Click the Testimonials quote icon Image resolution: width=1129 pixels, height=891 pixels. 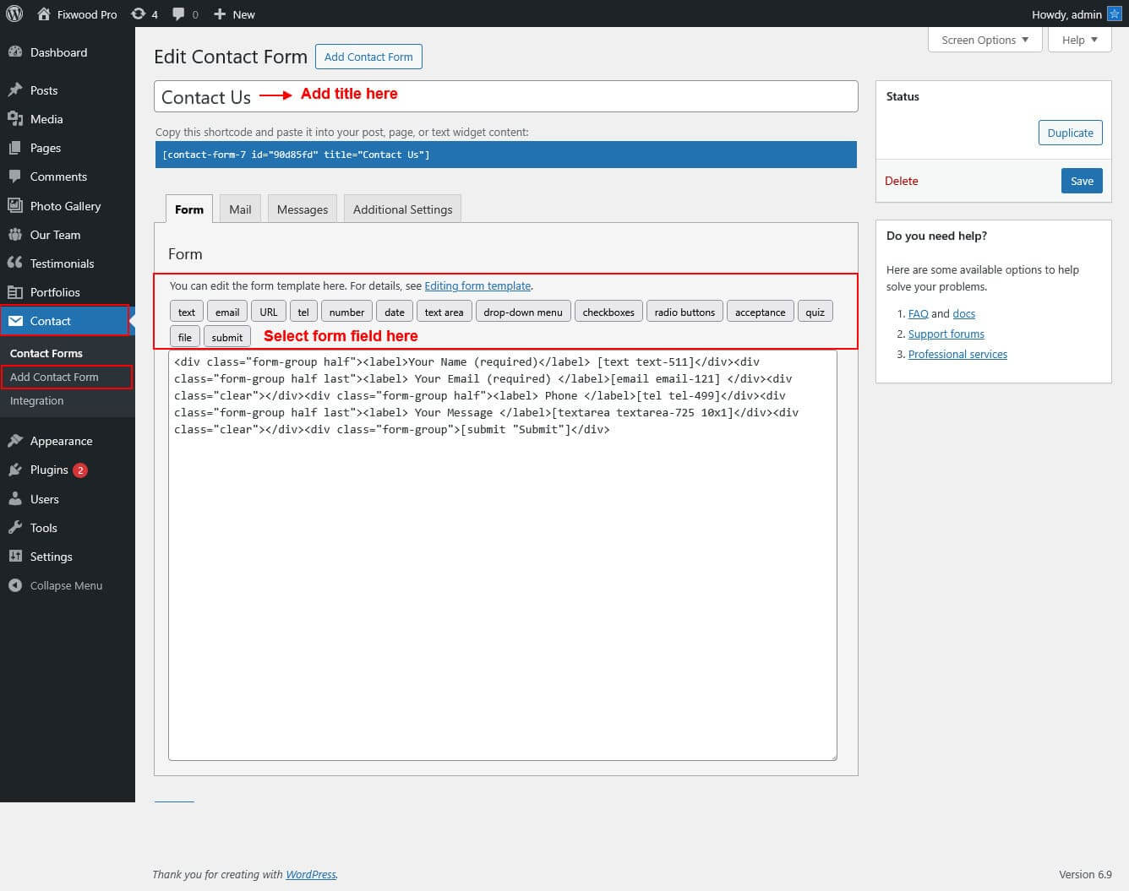(15, 263)
